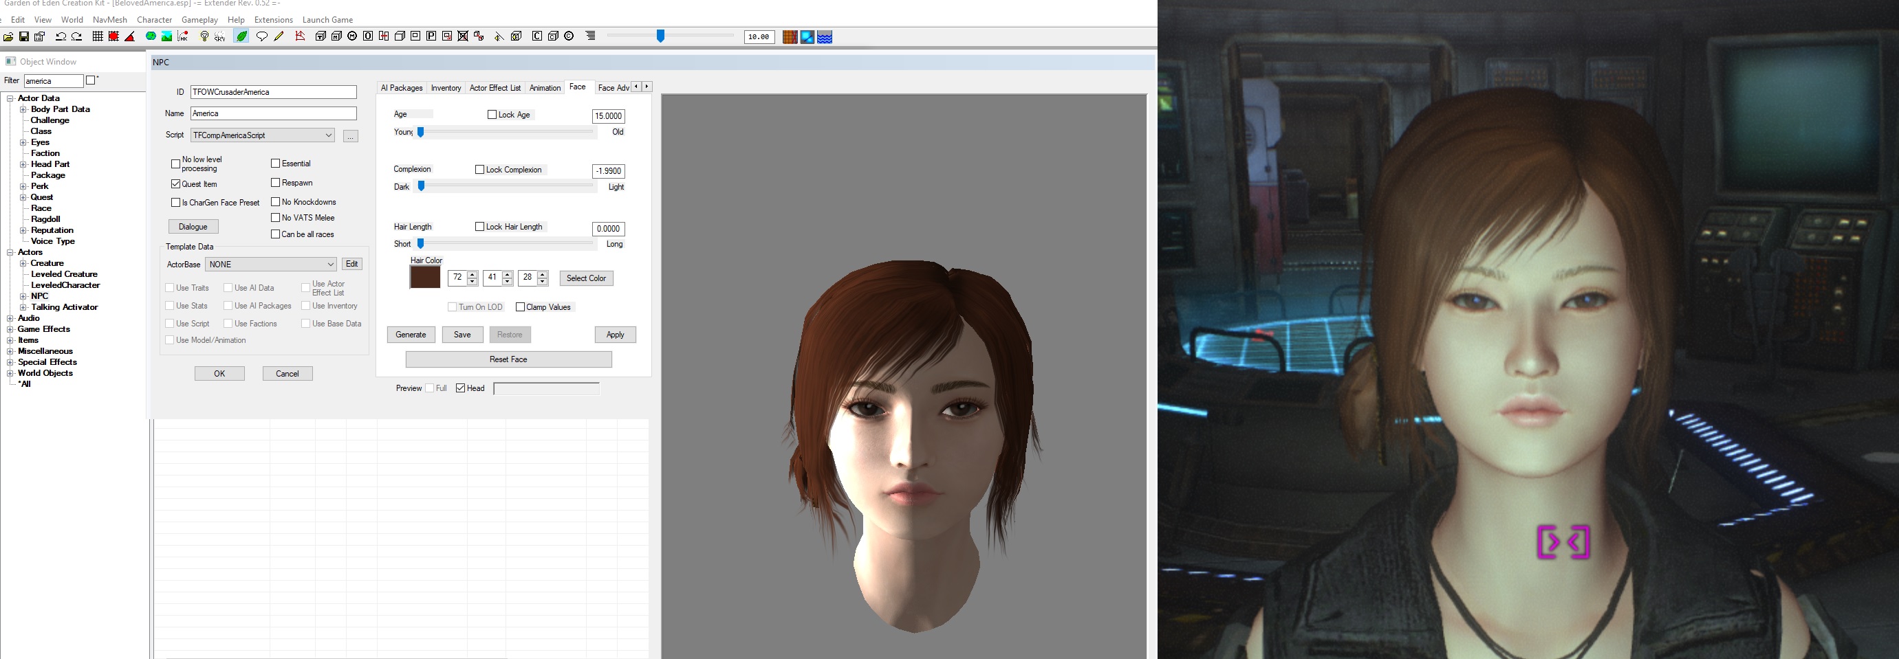1899x659 pixels.
Task: Uncheck the Quest Item checkbox
Action: [175, 184]
